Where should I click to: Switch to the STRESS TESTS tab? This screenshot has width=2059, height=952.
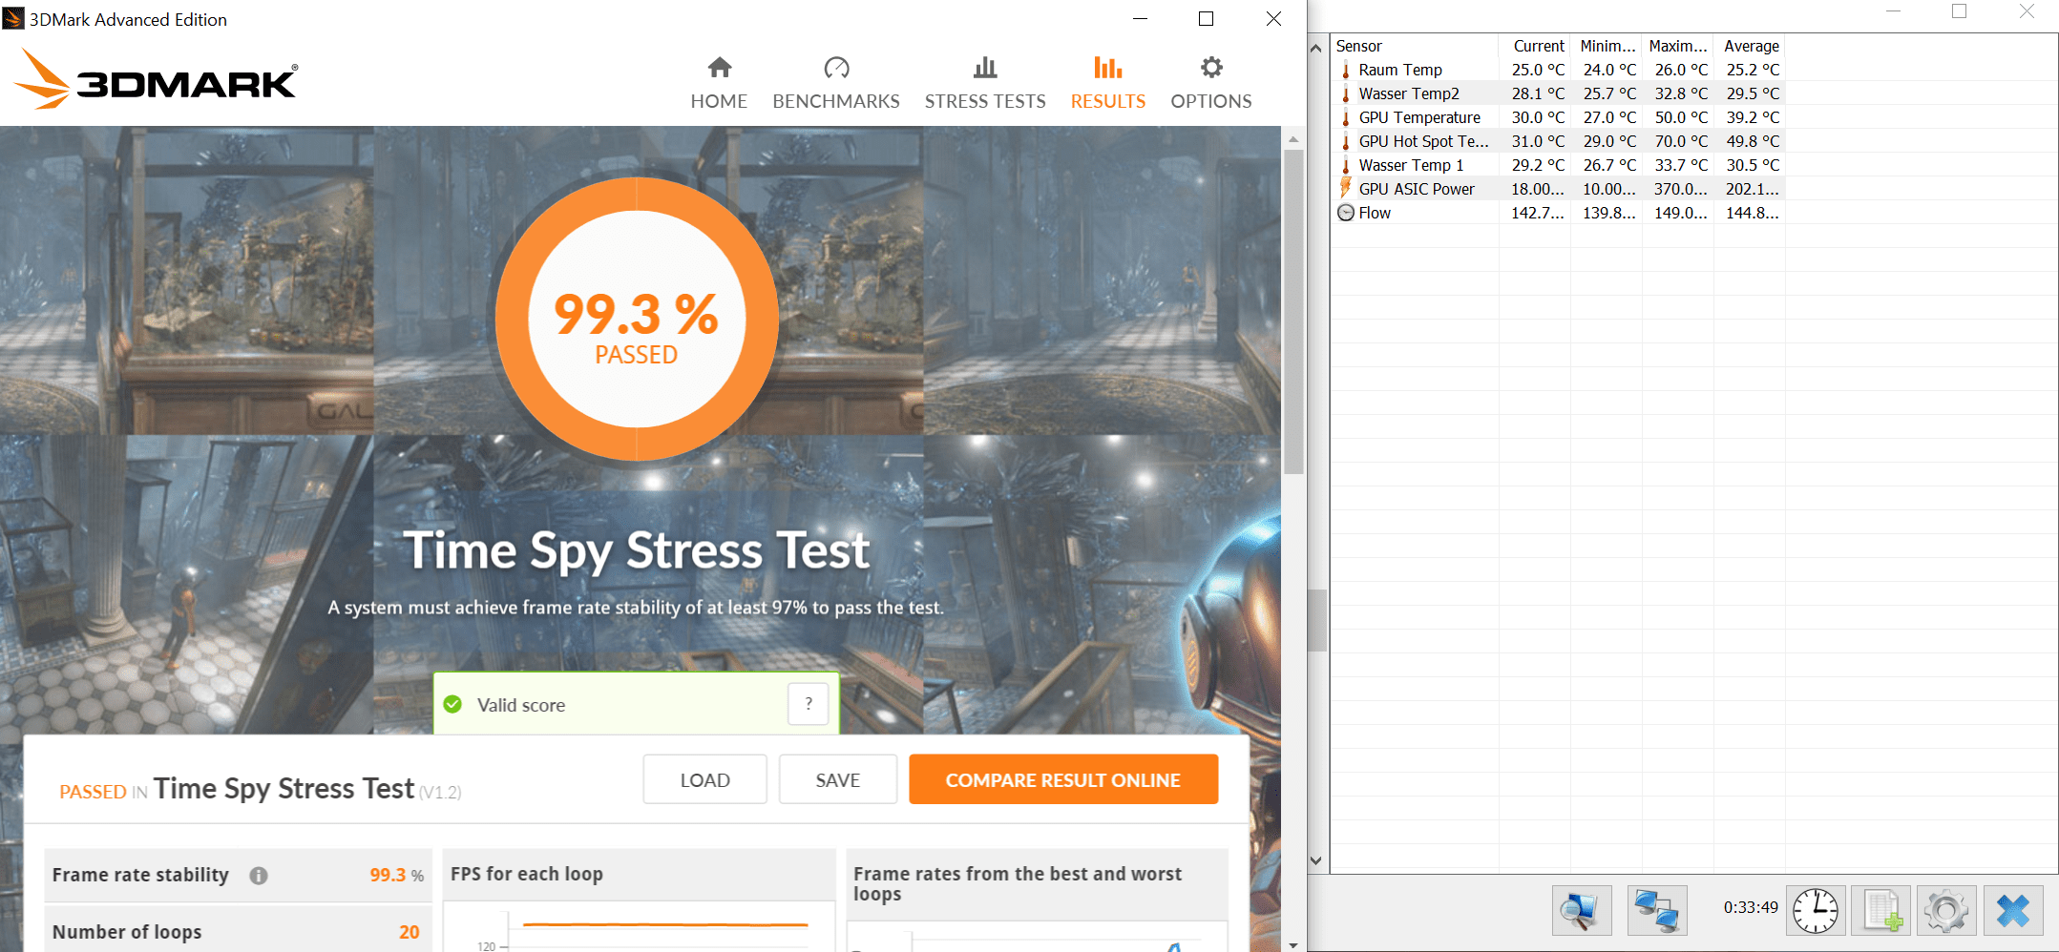985,83
